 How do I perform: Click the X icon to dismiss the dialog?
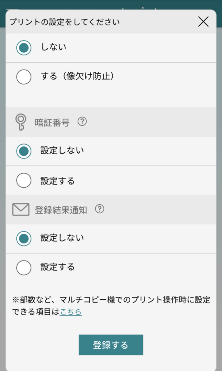point(203,21)
